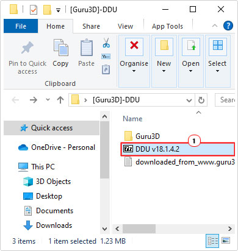This screenshot has width=238, height=251.
Task: Open the Recent locations dropdown arrow
Action: [48, 100]
